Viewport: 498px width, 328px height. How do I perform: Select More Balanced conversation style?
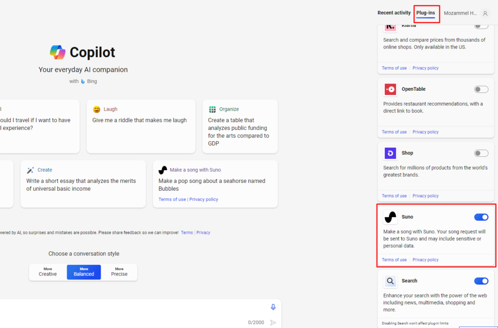pos(84,272)
